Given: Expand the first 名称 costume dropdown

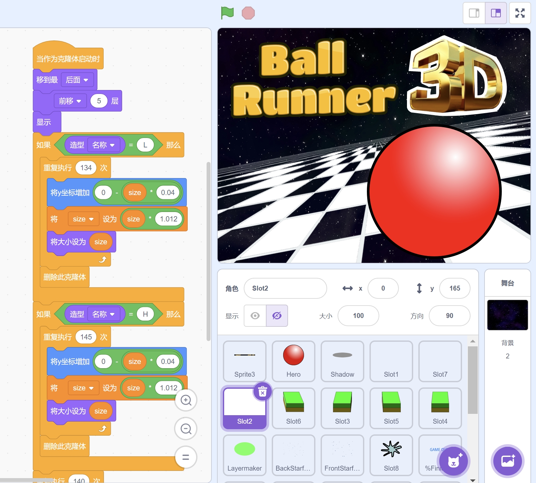Looking at the screenshot, I should click(104, 145).
